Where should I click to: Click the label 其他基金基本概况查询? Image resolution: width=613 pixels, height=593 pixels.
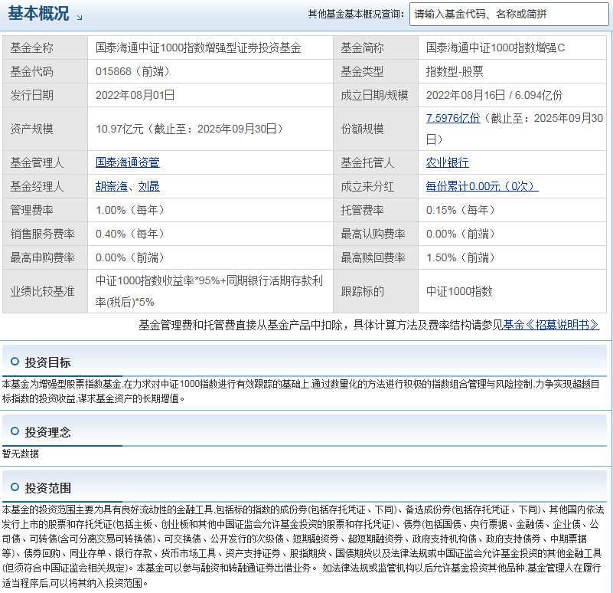pos(356,14)
